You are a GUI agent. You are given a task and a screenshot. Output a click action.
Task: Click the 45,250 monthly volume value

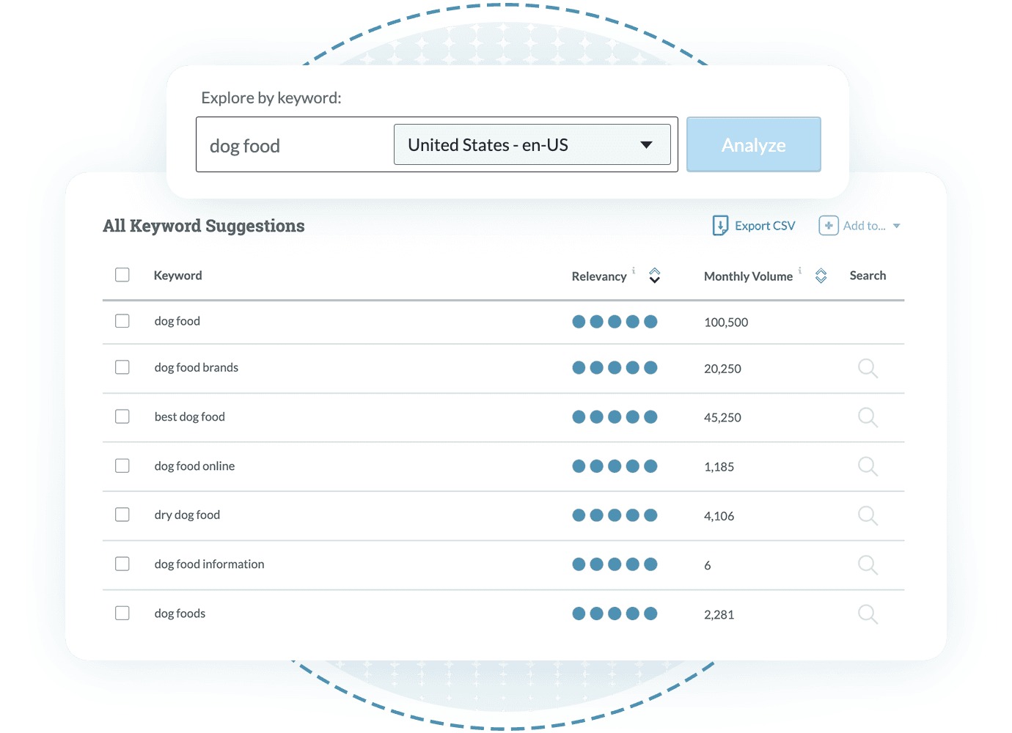(x=722, y=418)
